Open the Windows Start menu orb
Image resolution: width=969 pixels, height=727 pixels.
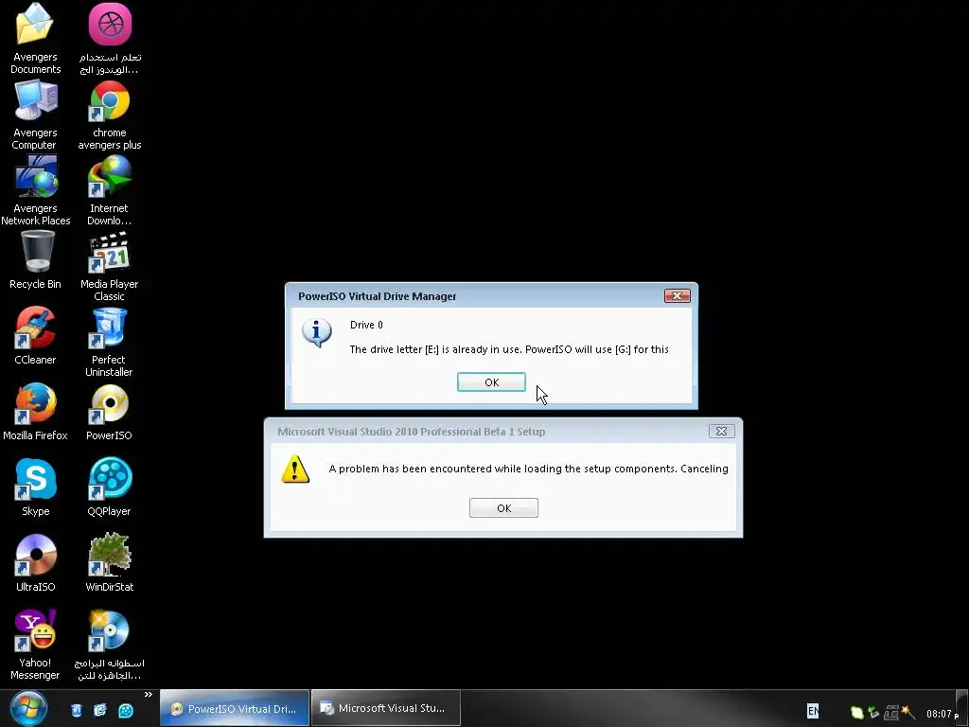[x=28, y=709]
